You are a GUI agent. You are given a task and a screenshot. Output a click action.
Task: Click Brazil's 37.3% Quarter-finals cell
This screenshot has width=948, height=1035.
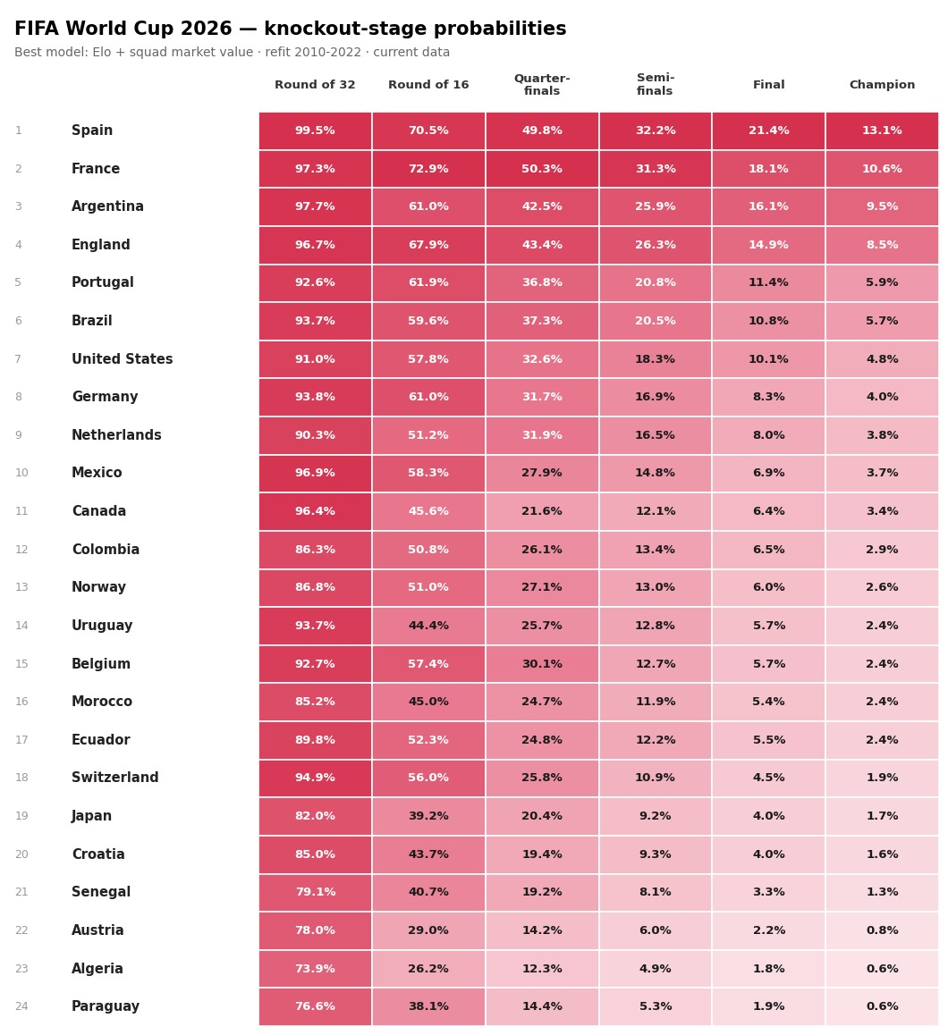coord(542,321)
